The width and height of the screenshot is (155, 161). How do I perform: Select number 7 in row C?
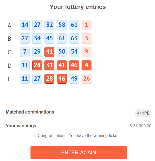pyautogui.click(x=25, y=52)
